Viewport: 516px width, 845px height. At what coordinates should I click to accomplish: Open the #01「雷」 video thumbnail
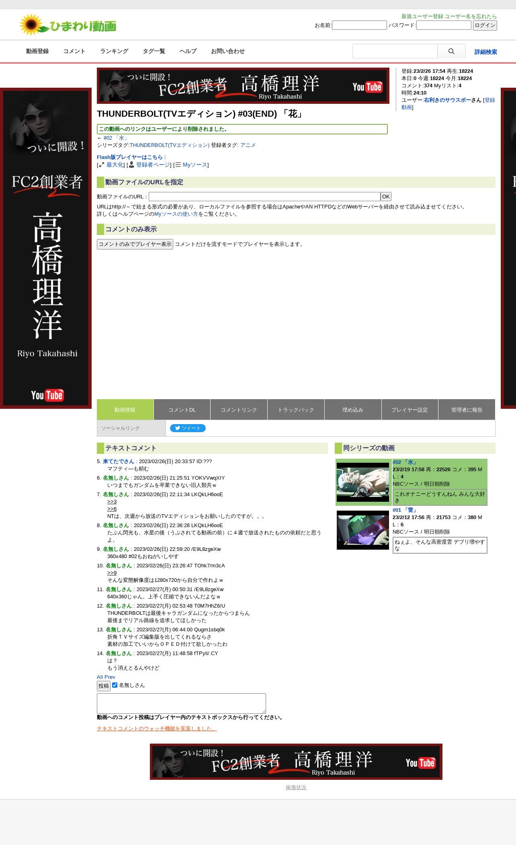(363, 530)
